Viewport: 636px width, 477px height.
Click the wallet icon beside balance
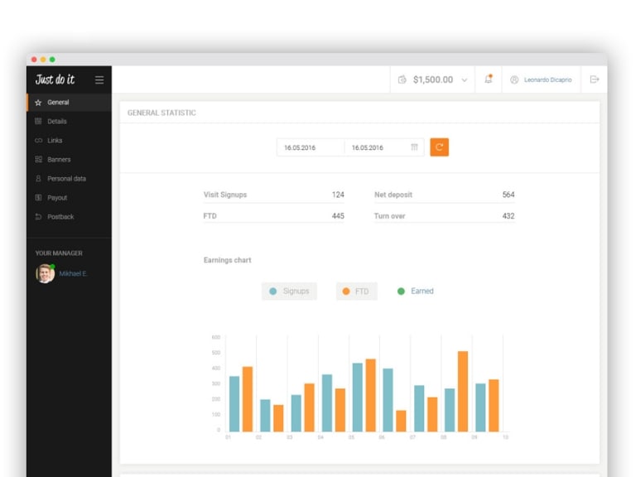coord(402,79)
